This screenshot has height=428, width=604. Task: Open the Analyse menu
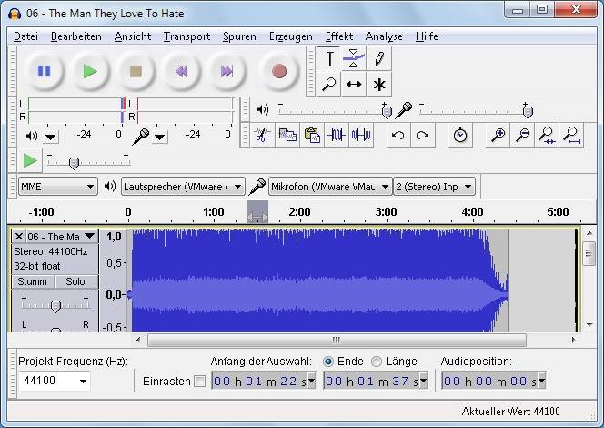point(384,36)
